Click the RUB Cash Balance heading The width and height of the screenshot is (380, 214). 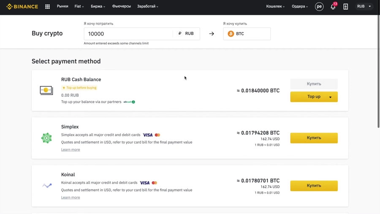pyautogui.click(x=81, y=80)
